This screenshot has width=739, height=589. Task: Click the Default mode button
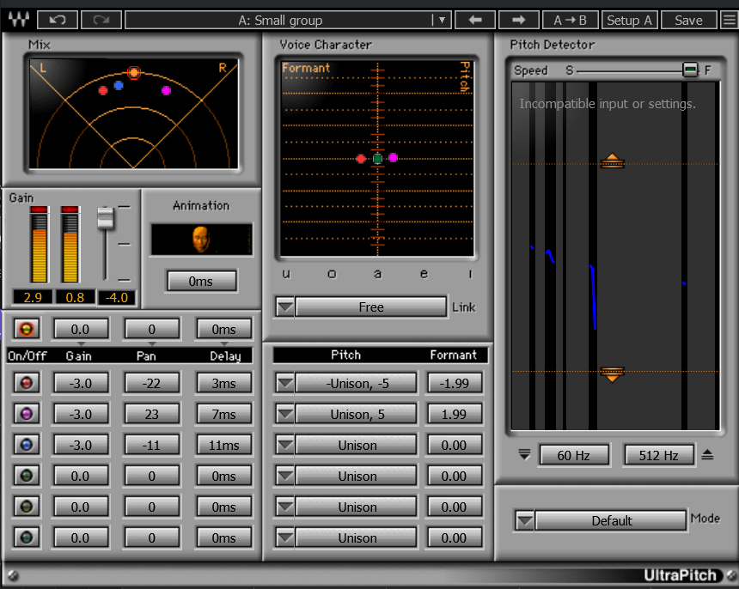coord(611,520)
